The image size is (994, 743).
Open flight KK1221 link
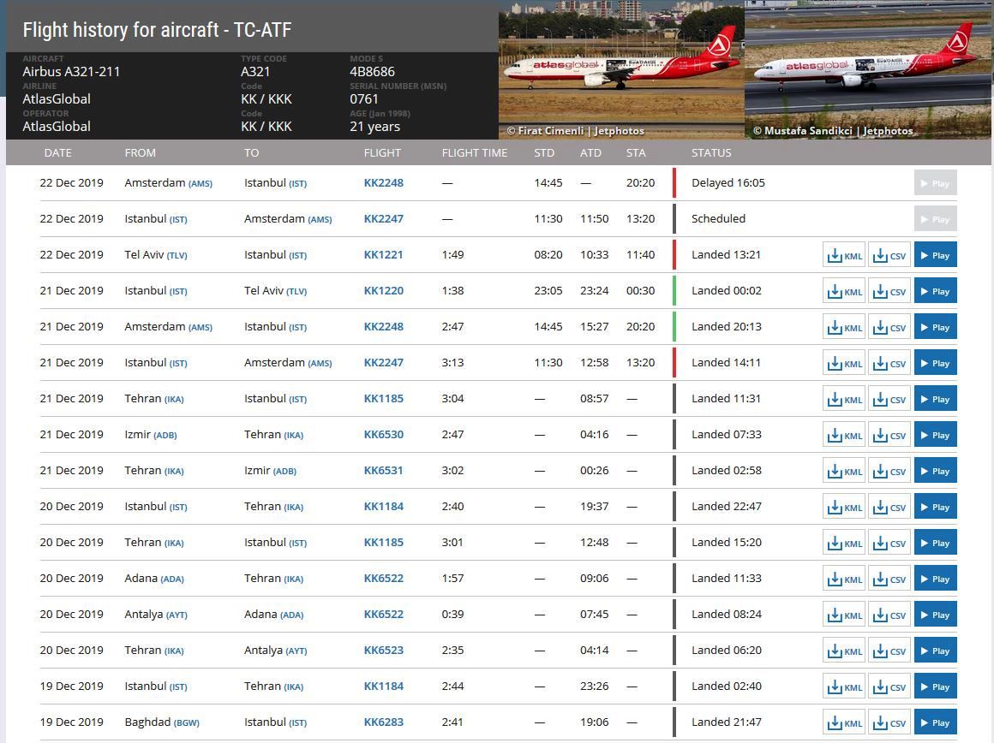[384, 255]
